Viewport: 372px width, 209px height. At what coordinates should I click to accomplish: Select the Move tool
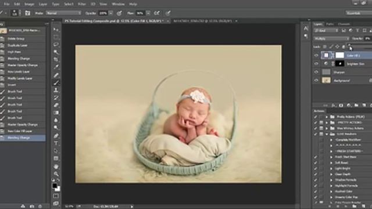point(56,30)
